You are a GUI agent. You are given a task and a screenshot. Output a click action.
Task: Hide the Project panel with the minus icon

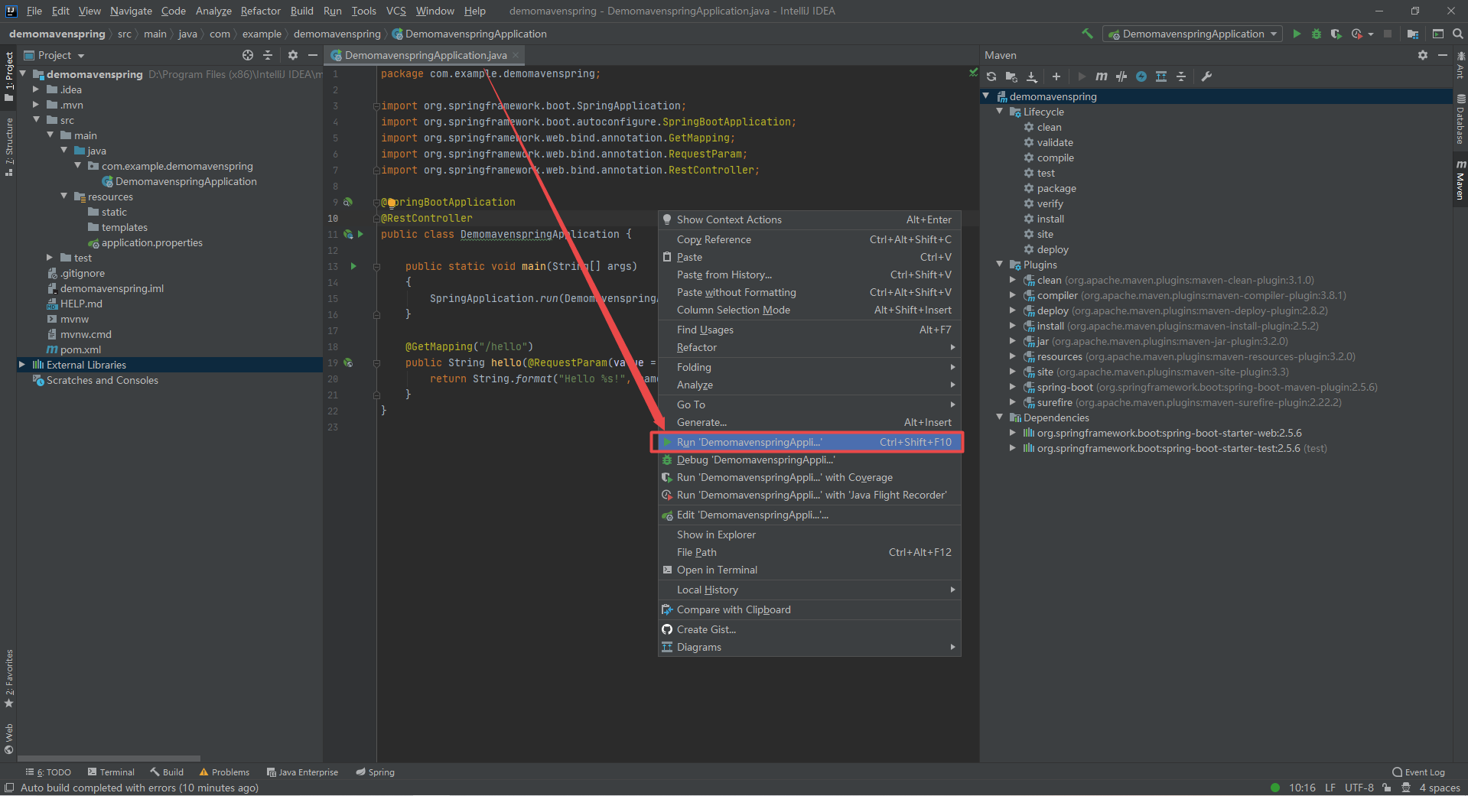(x=313, y=55)
